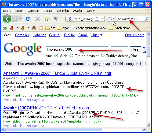Click the magnifier search icon in the search bar
The height and width of the screenshot is (133, 152).
(147, 19)
